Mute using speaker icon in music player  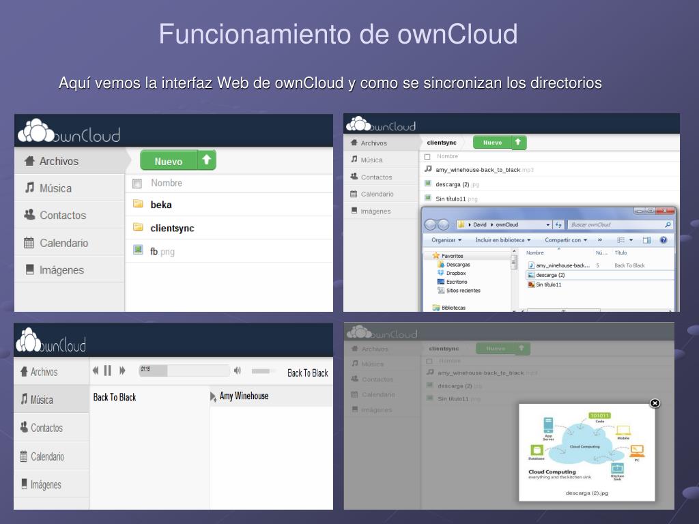[x=238, y=370]
